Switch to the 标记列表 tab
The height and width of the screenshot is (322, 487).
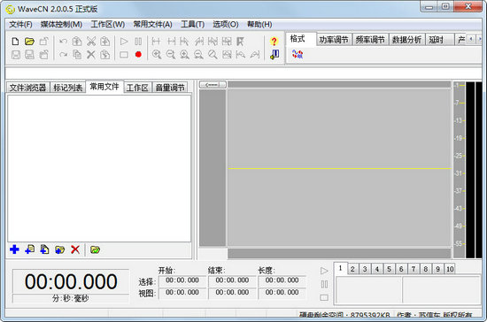pos(67,88)
